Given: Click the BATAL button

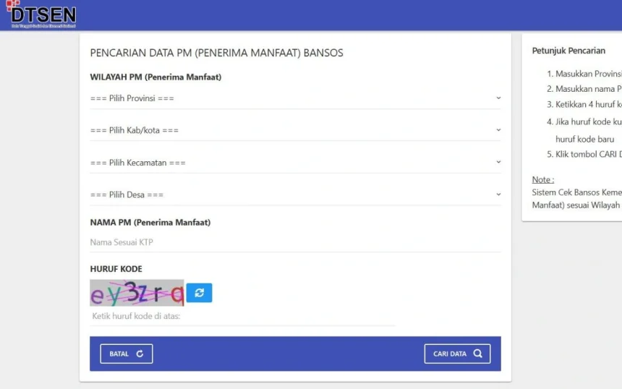Looking at the screenshot, I should pyautogui.click(x=126, y=354).
